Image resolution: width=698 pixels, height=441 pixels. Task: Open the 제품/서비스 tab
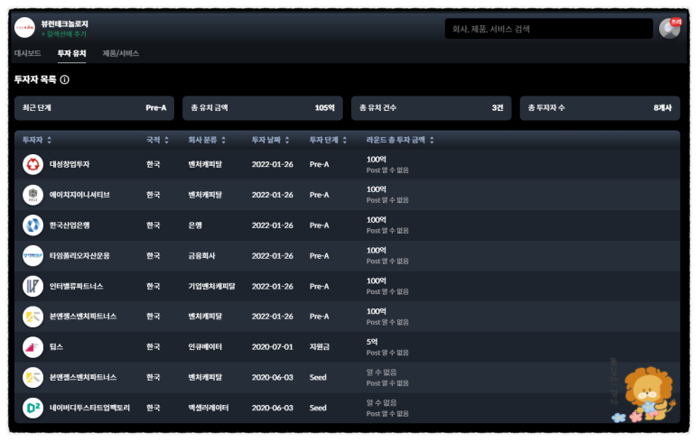click(121, 53)
